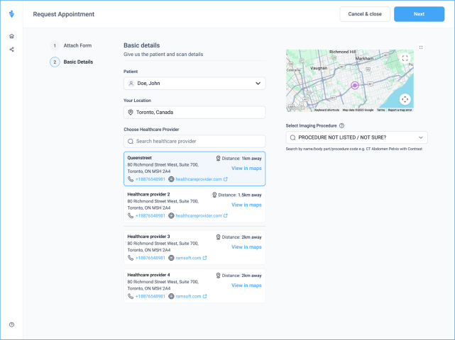Open the share icon in sidebar

11,50
